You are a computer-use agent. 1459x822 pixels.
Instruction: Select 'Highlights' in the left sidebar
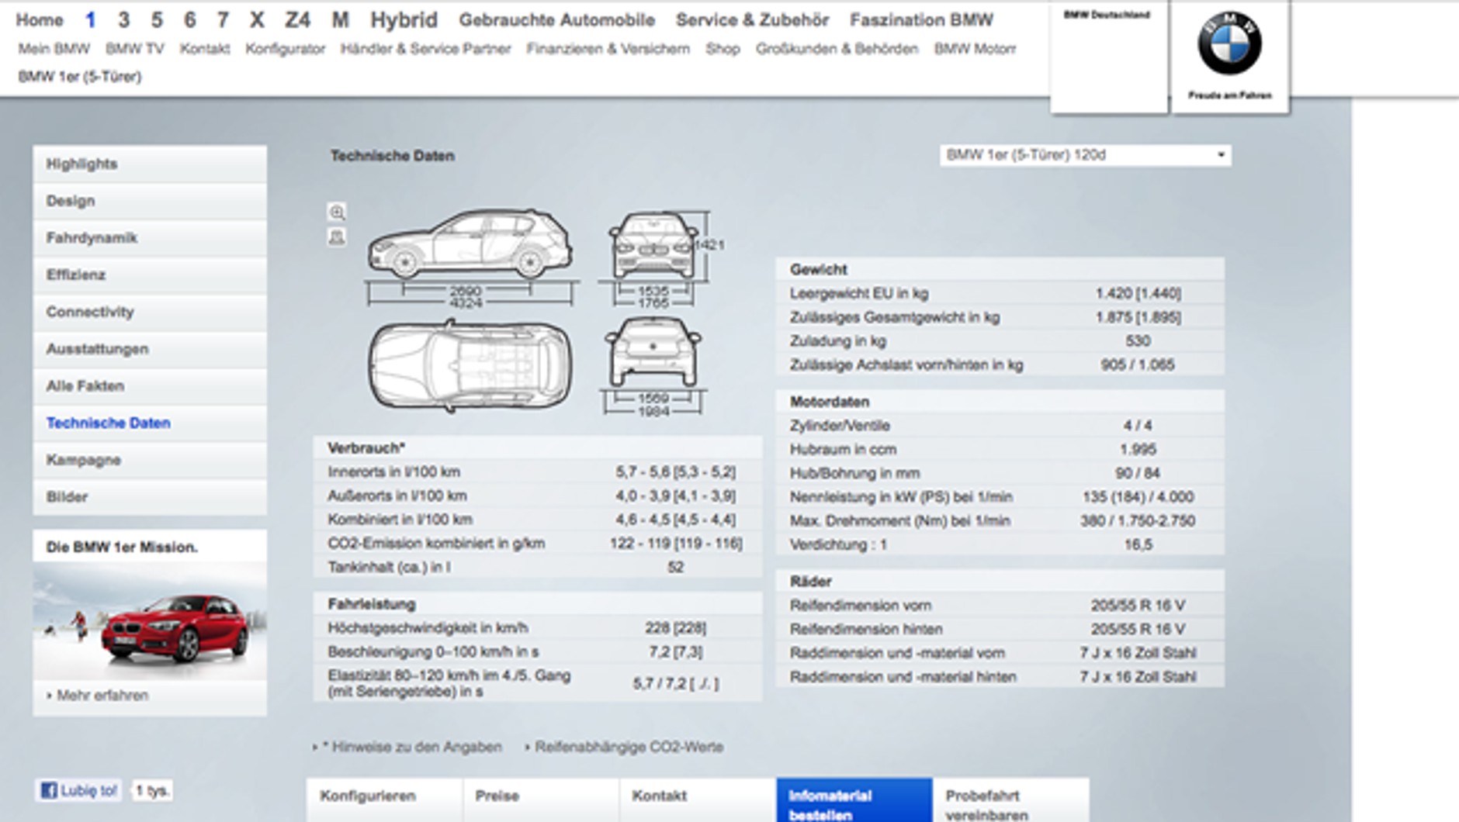tap(81, 164)
